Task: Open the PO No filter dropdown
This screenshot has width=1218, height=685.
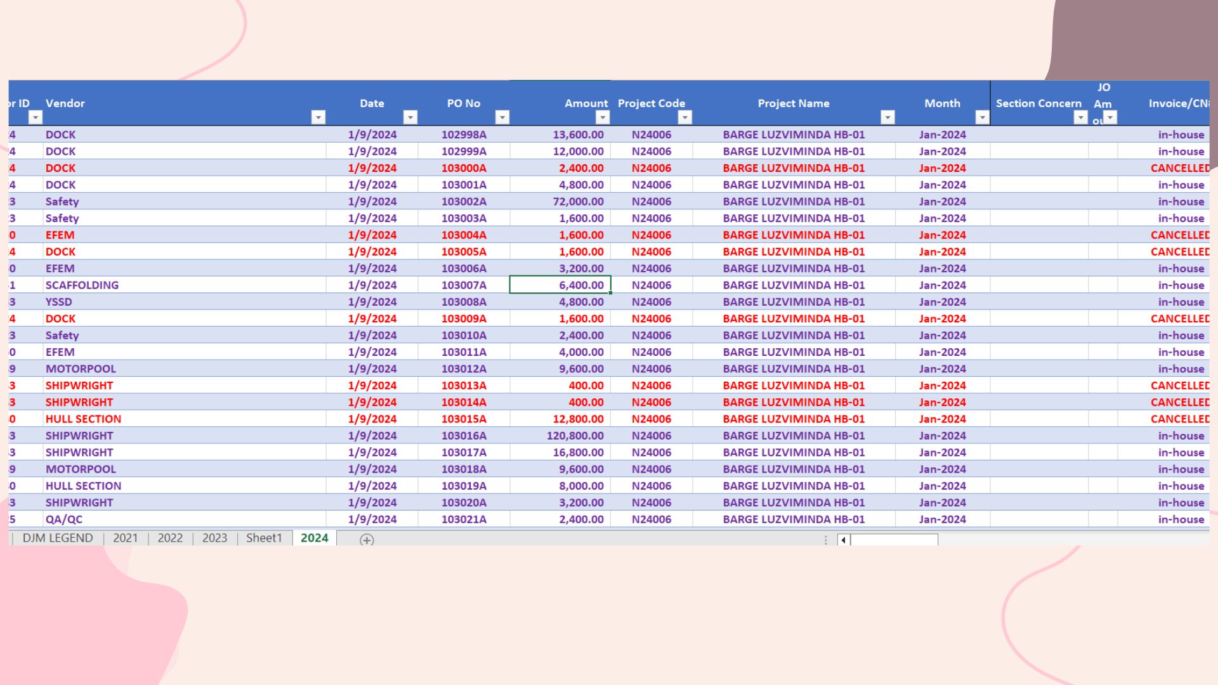Action: click(x=502, y=117)
